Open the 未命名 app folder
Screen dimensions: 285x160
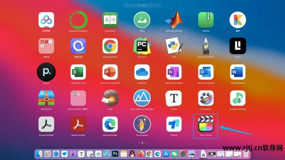tap(46, 46)
